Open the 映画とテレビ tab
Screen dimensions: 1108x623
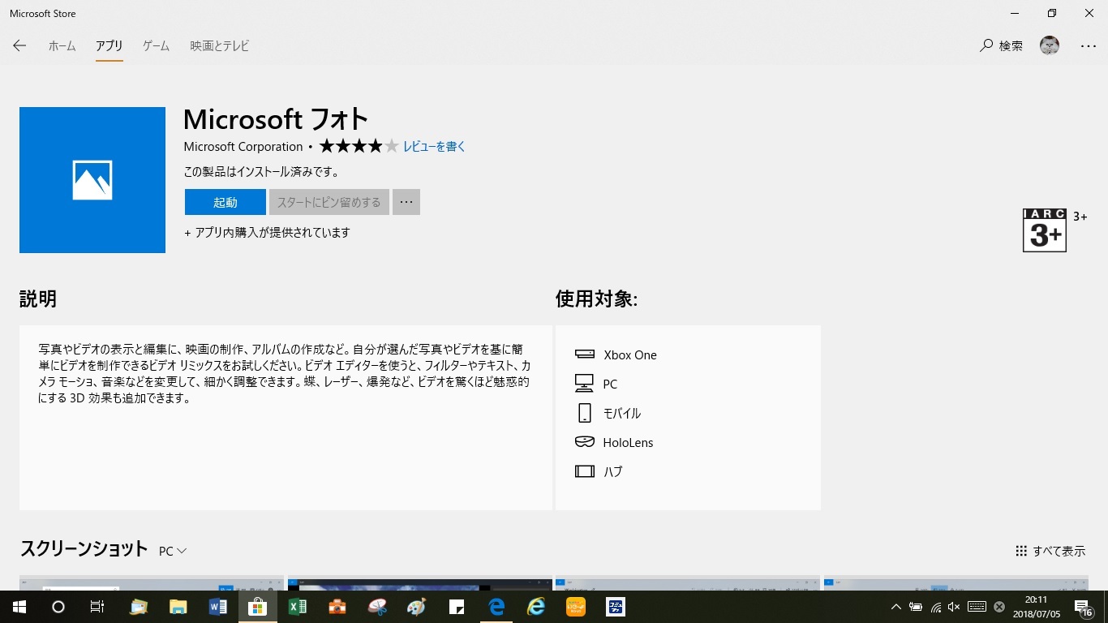pos(219,46)
